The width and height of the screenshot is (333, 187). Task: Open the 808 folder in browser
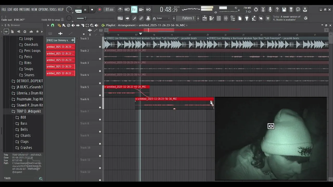pos(21,117)
